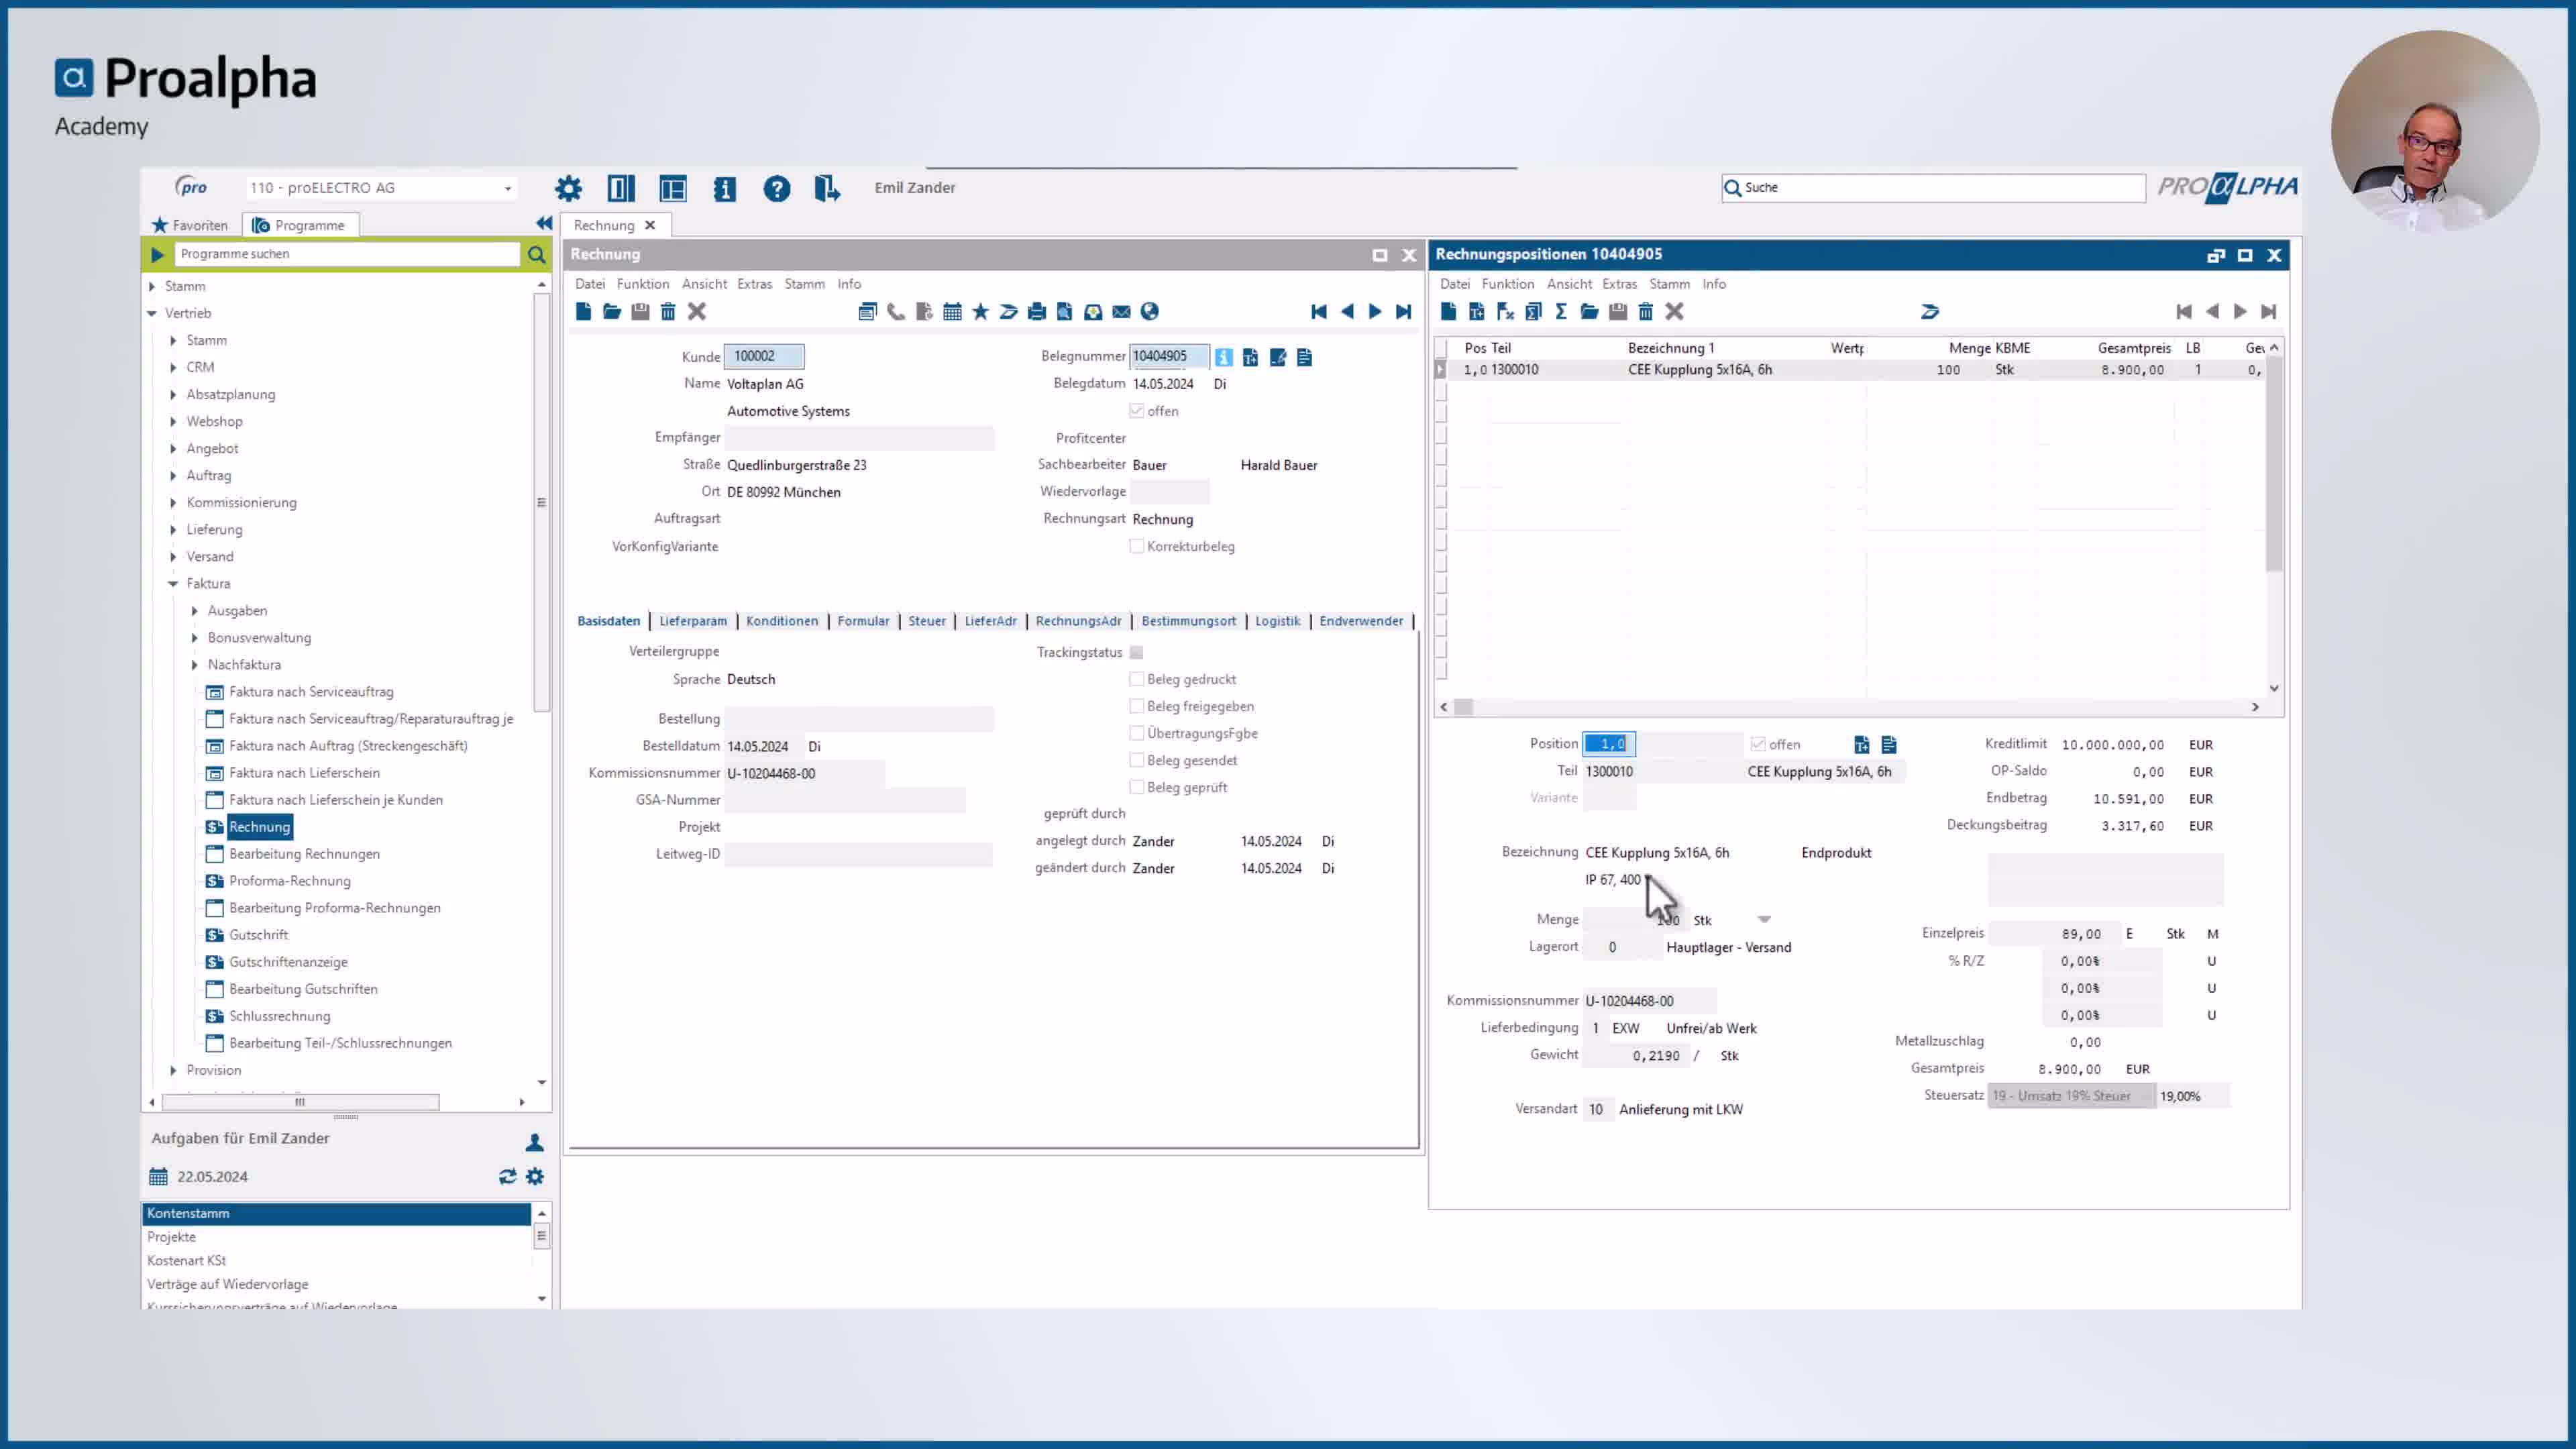Switch to Logistik tab
This screenshot has height=1449, width=2576.
pyautogui.click(x=1277, y=621)
